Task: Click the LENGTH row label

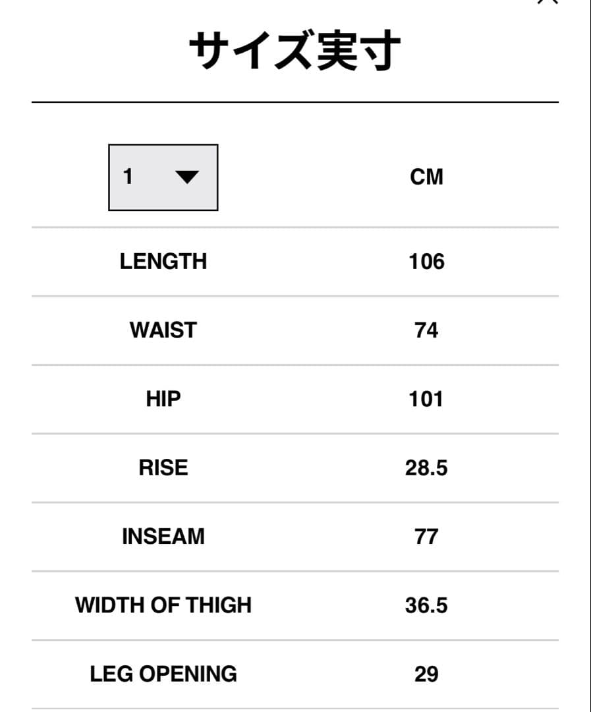Action: [x=163, y=262]
